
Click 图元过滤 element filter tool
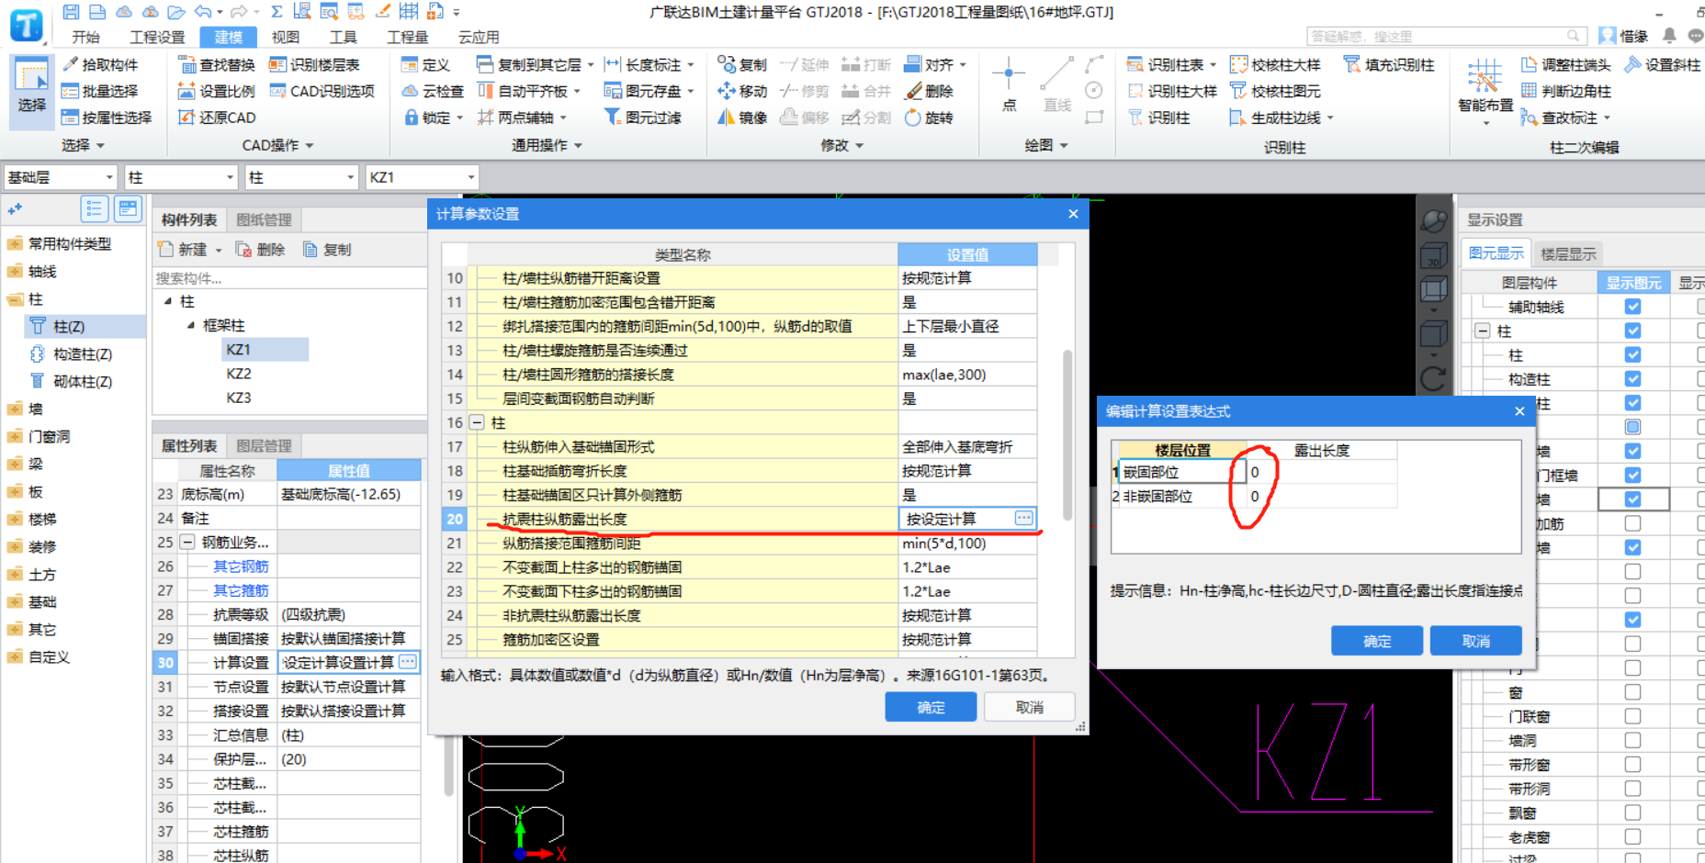coord(643,118)
